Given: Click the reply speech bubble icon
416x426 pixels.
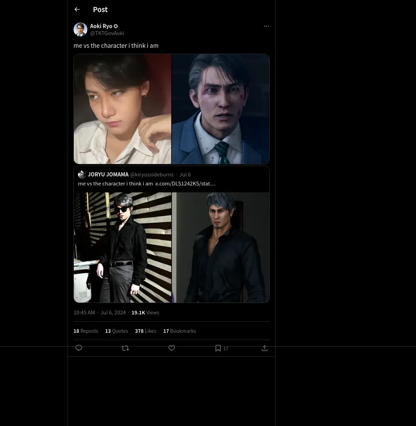Looking at the screenshot, I should pos(79,348).
